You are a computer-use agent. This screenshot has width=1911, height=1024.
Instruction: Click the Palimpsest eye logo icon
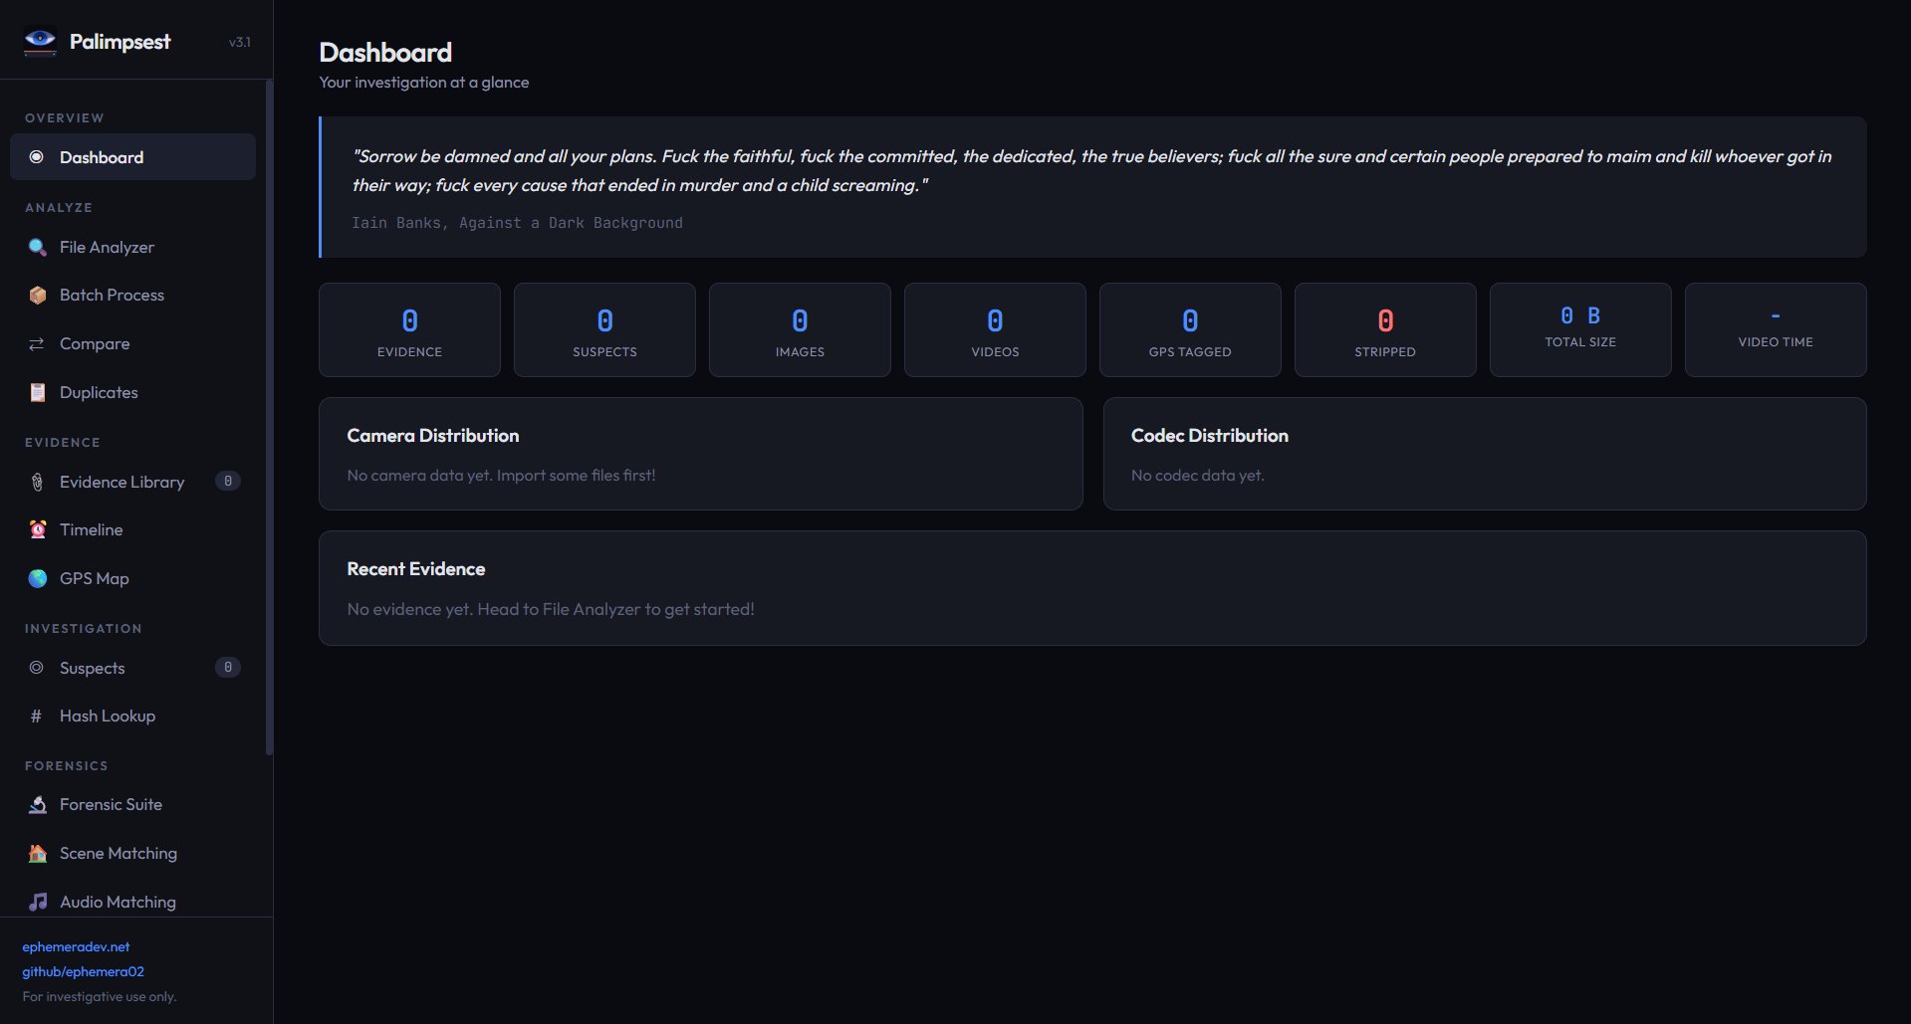click(x=40, y=41)
